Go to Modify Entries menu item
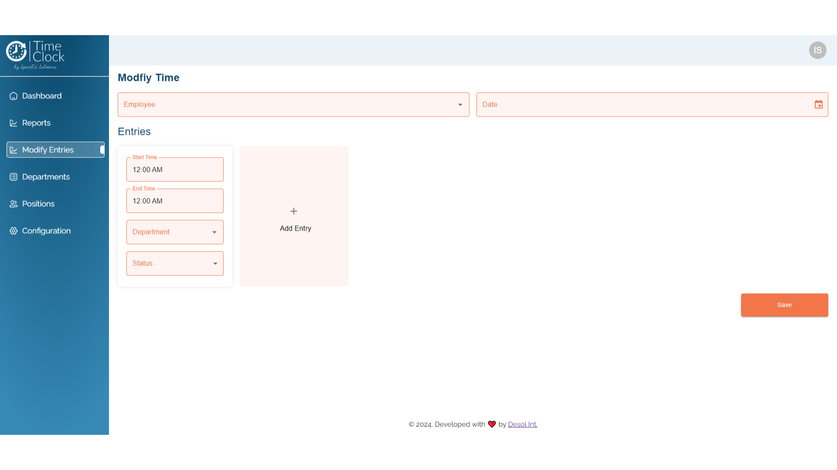Screen dimensions: 837x470 48,150
